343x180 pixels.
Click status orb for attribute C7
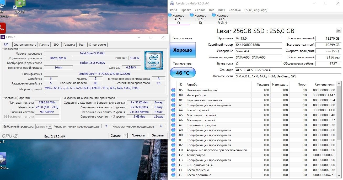click(173, 165)
